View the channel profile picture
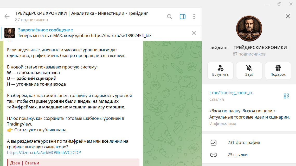This screenshot has width=296, height=166. click(249, 29)
